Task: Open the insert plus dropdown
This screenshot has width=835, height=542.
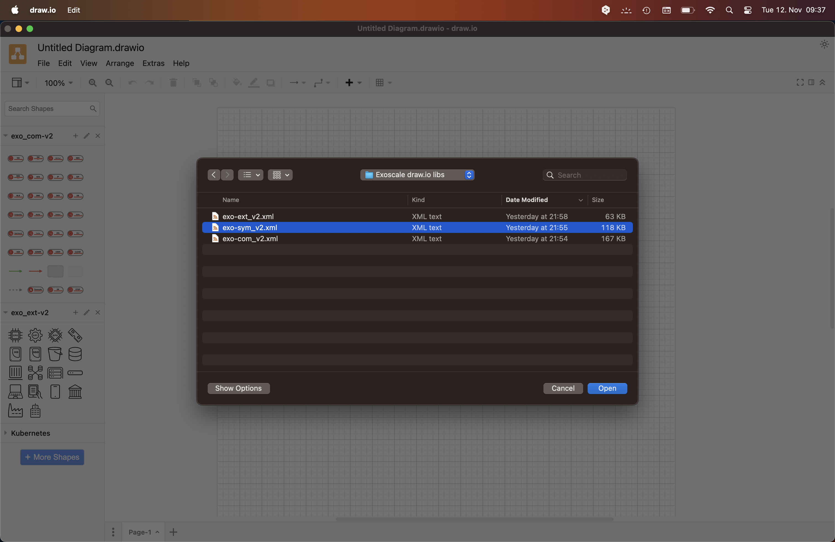Action: 353,83
